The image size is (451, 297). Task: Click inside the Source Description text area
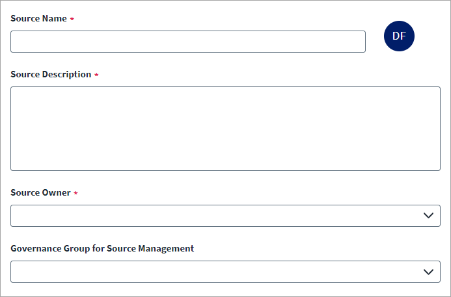[x=225, y=129]
